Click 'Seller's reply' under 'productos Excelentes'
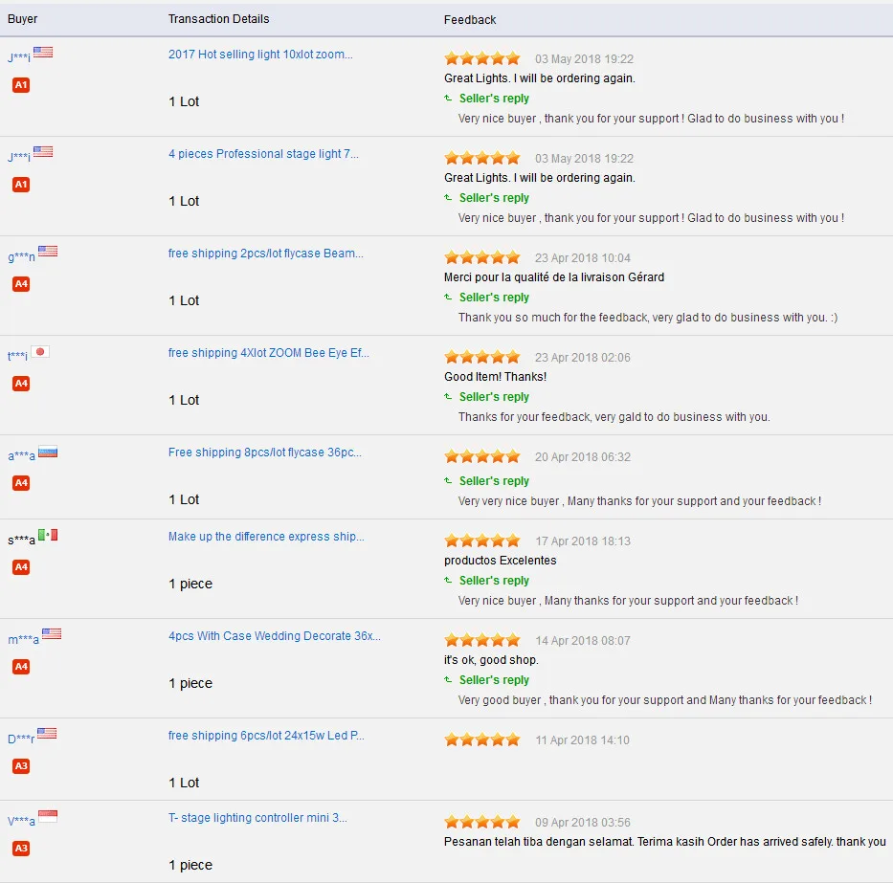Image resolution: width=893 pixels, height=883 pixels. tap(494, 581)
